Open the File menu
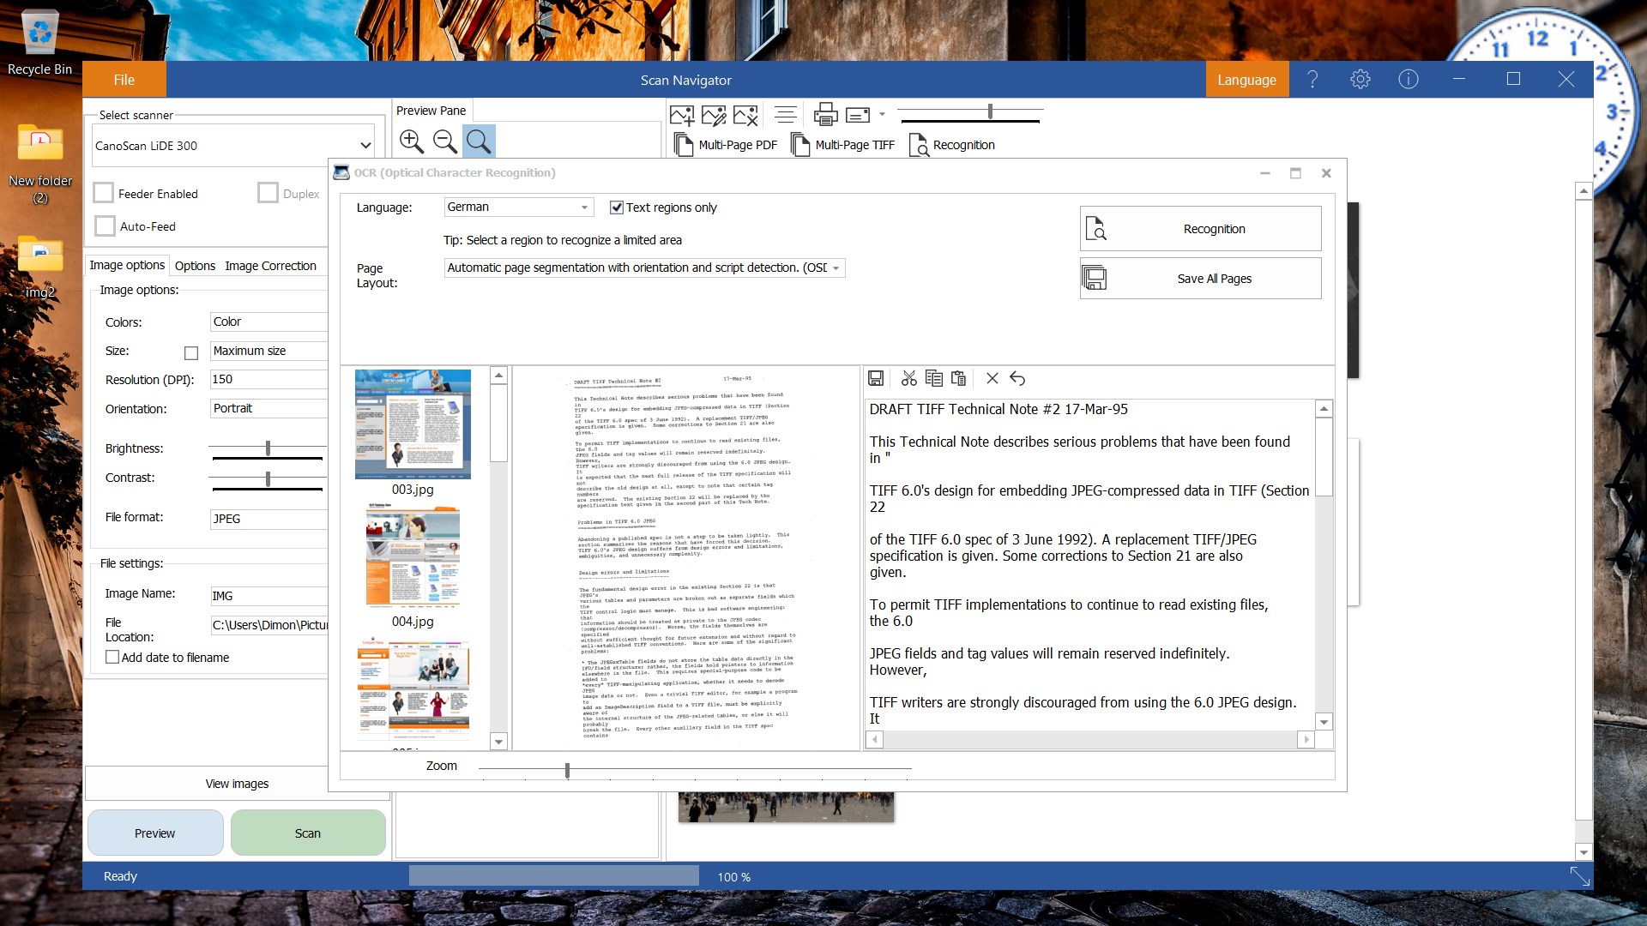This screenshot has height=926, width=1647. pyautogui.click(x=124, y=80)
